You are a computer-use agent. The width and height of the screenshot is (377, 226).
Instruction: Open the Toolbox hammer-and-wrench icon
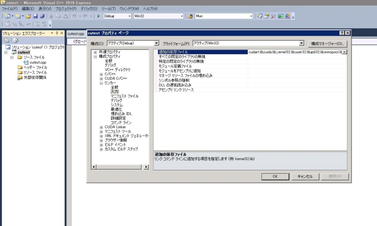[x=273, y=16]
